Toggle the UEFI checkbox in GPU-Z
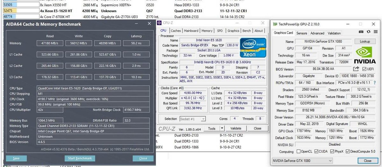 pyautogui.click(x=364, y=69)
